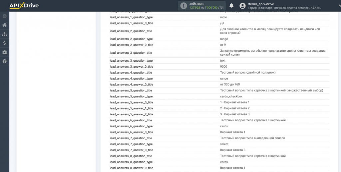Open the connections sitemap icon
The height and width of the screenshot is (172, 341).
pyautogui.click(x=4, y=34)
